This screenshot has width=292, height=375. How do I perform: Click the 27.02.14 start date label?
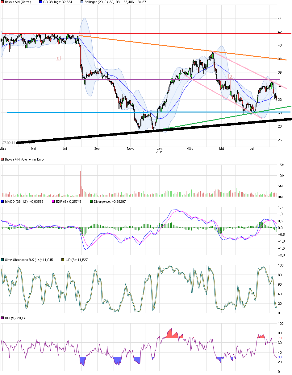coord(9,142)
